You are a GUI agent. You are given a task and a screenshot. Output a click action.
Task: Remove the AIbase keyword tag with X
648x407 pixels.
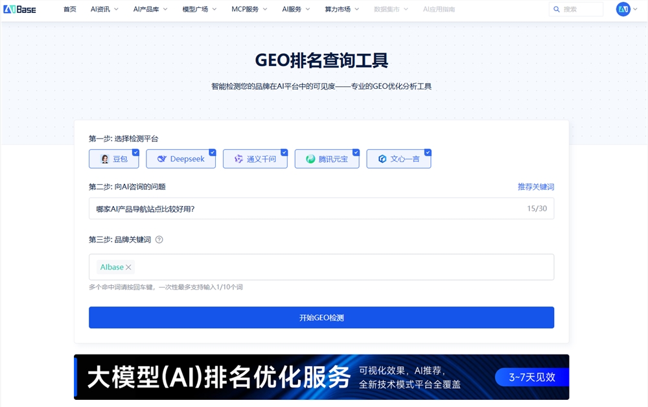(x=128, y=267)
